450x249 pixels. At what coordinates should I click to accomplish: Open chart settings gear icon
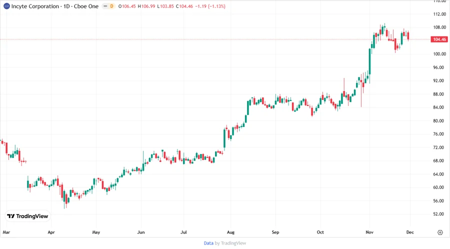coord(440,232)
